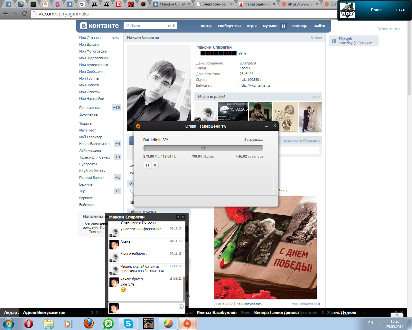The image size is (412, 330).
Task: Launch Firefox from the taskbar
Action: click(89, 324)
